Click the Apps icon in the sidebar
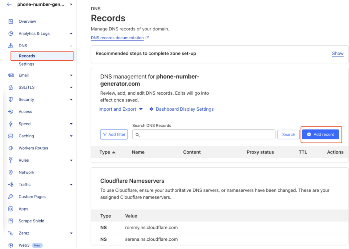This screenshot has width=349, height=249. (x=11, y=209)
